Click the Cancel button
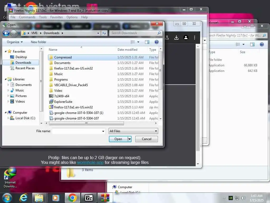 [x=147, y=139]
